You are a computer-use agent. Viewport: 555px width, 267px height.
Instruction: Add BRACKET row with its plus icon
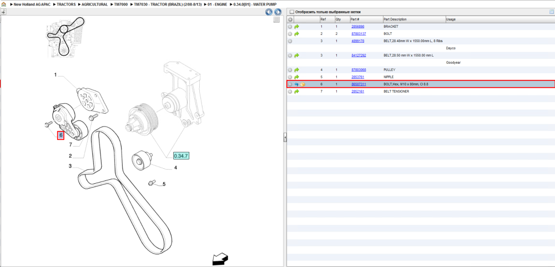[290, 27]
